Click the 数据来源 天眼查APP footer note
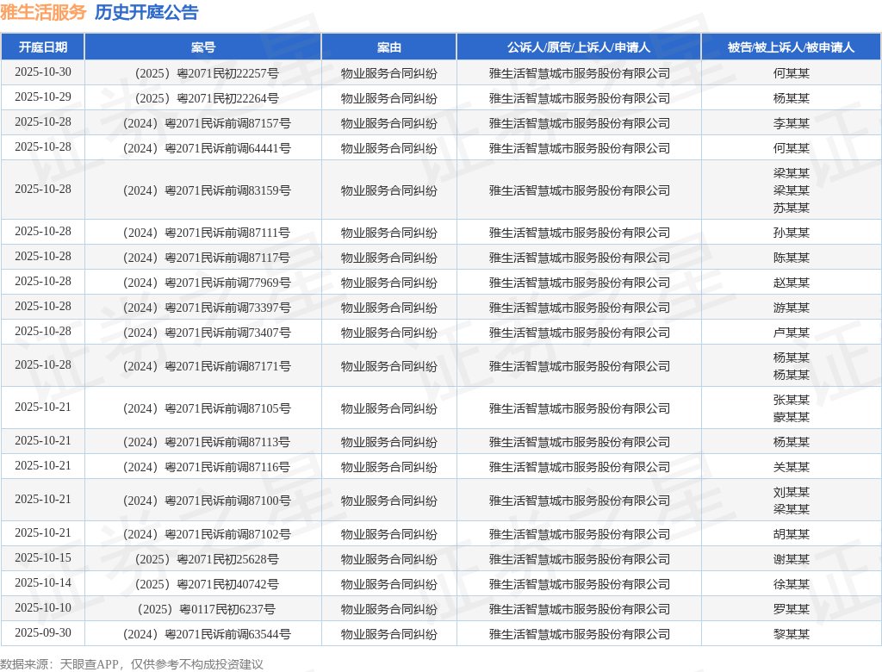This screenshot has width=882, height=672. coord(132,664)
